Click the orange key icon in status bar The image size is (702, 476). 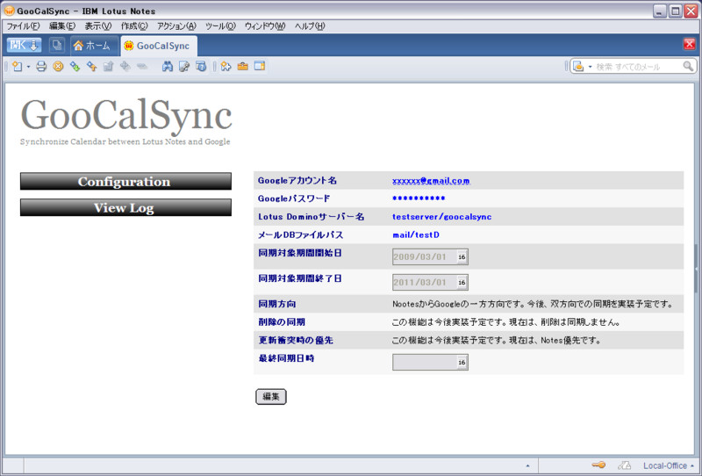pyautogui.click(x=598, y=465)
